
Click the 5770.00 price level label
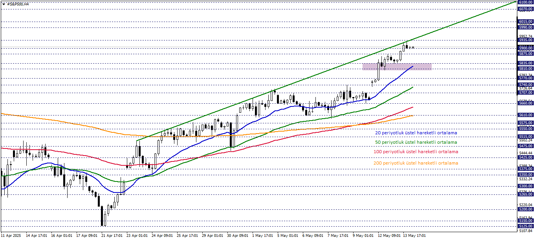click(526, 78)
